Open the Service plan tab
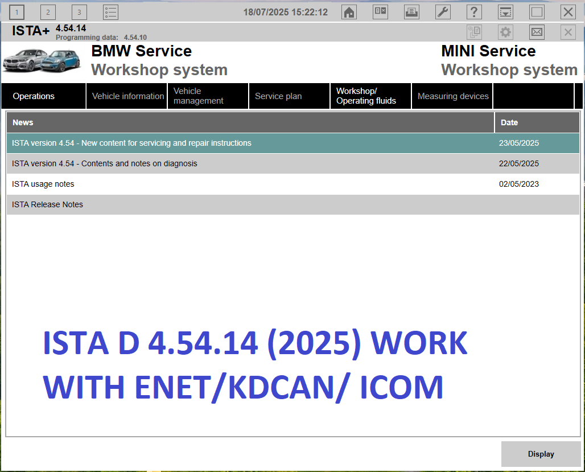The image size is (585, 472). point(278,96)
